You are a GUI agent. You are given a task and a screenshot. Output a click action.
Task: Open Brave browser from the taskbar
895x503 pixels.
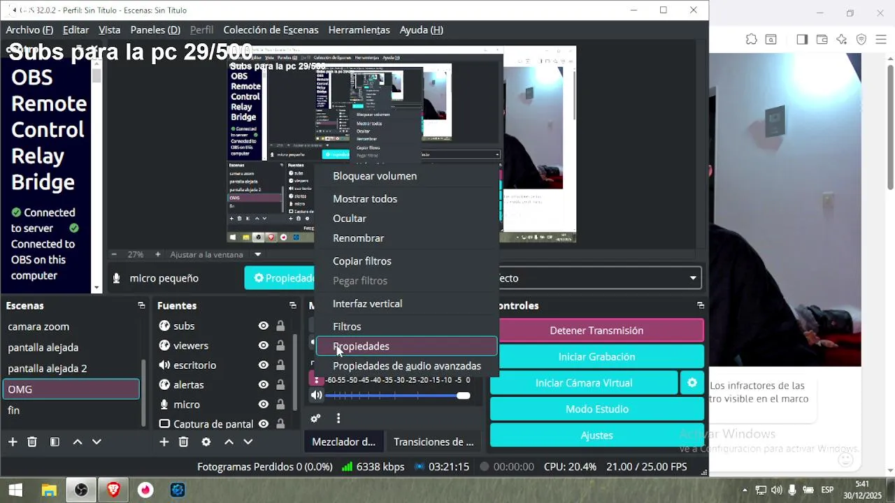pos(113,490)
